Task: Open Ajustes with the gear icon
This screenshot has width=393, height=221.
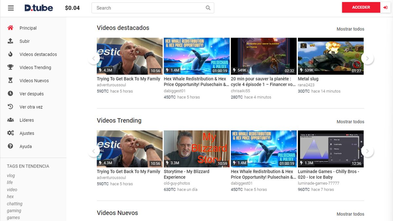Action: coord(11,133)
